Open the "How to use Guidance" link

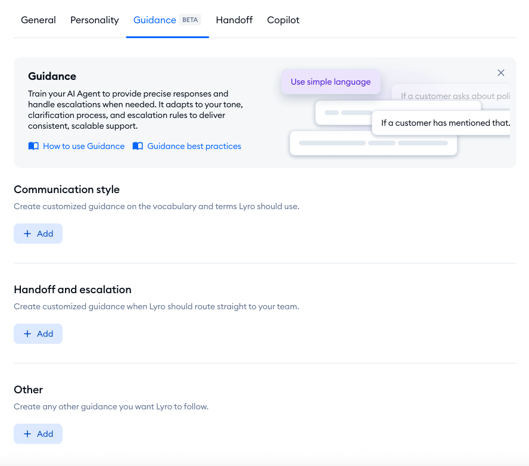(x=83, y=146)
